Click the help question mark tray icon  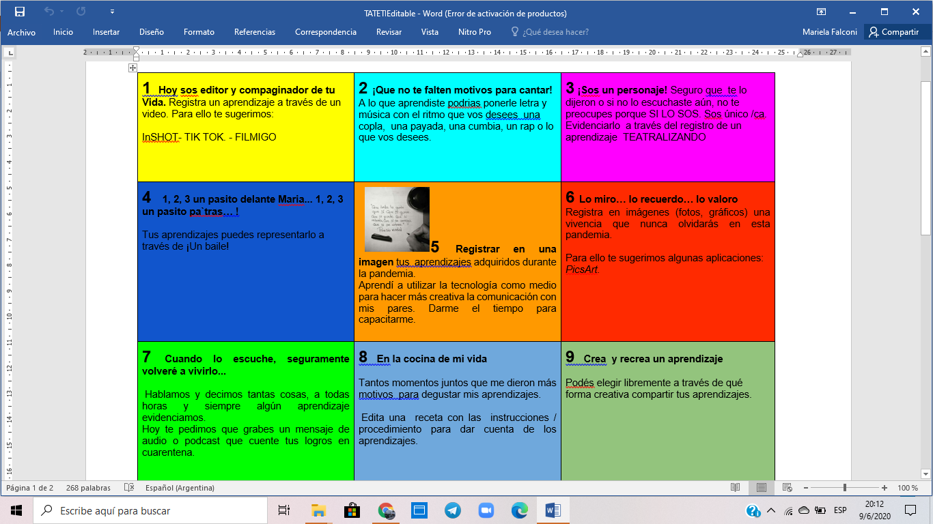(753, 510)
